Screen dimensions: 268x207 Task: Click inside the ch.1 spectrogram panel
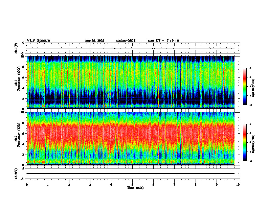click(x=131, y=83)
